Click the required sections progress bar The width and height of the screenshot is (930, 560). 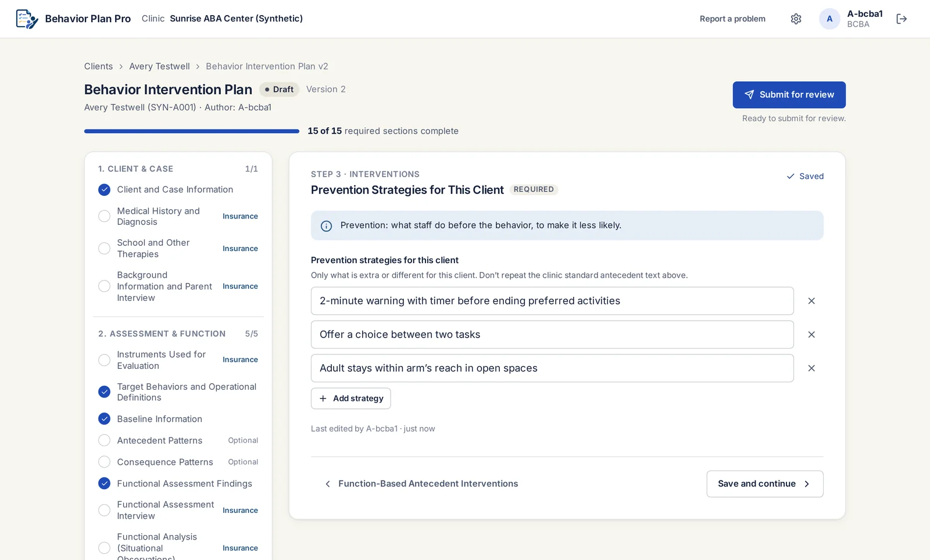[192, 131]
